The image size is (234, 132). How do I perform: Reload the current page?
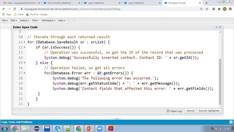click(x=15, y=9)
